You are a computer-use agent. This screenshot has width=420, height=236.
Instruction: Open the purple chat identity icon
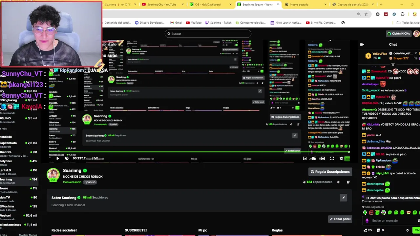point(367,221)
